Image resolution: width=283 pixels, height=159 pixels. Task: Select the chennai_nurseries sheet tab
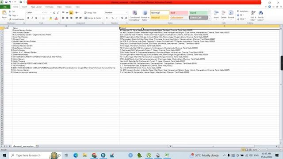23,146
